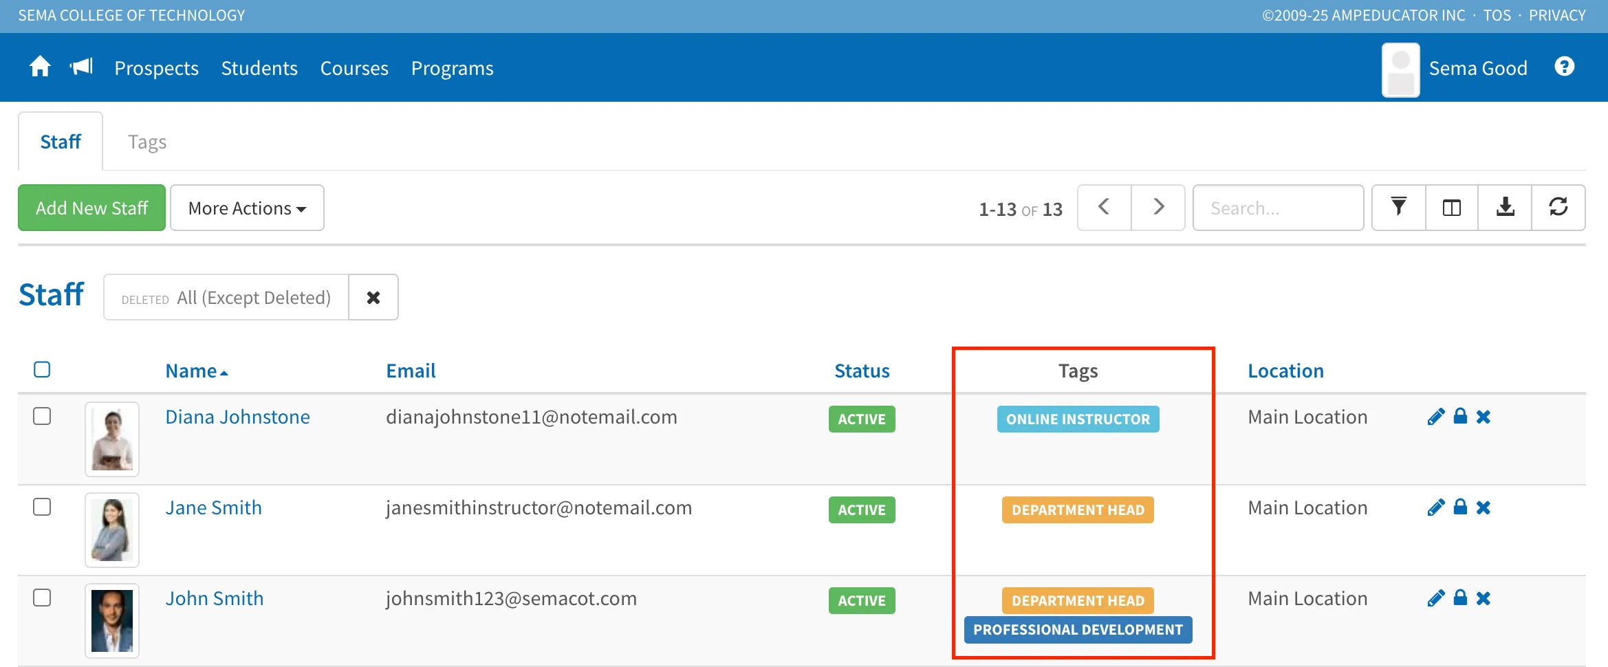Open the Students menu
1608x667 pixels.
(x=259, y=68)
